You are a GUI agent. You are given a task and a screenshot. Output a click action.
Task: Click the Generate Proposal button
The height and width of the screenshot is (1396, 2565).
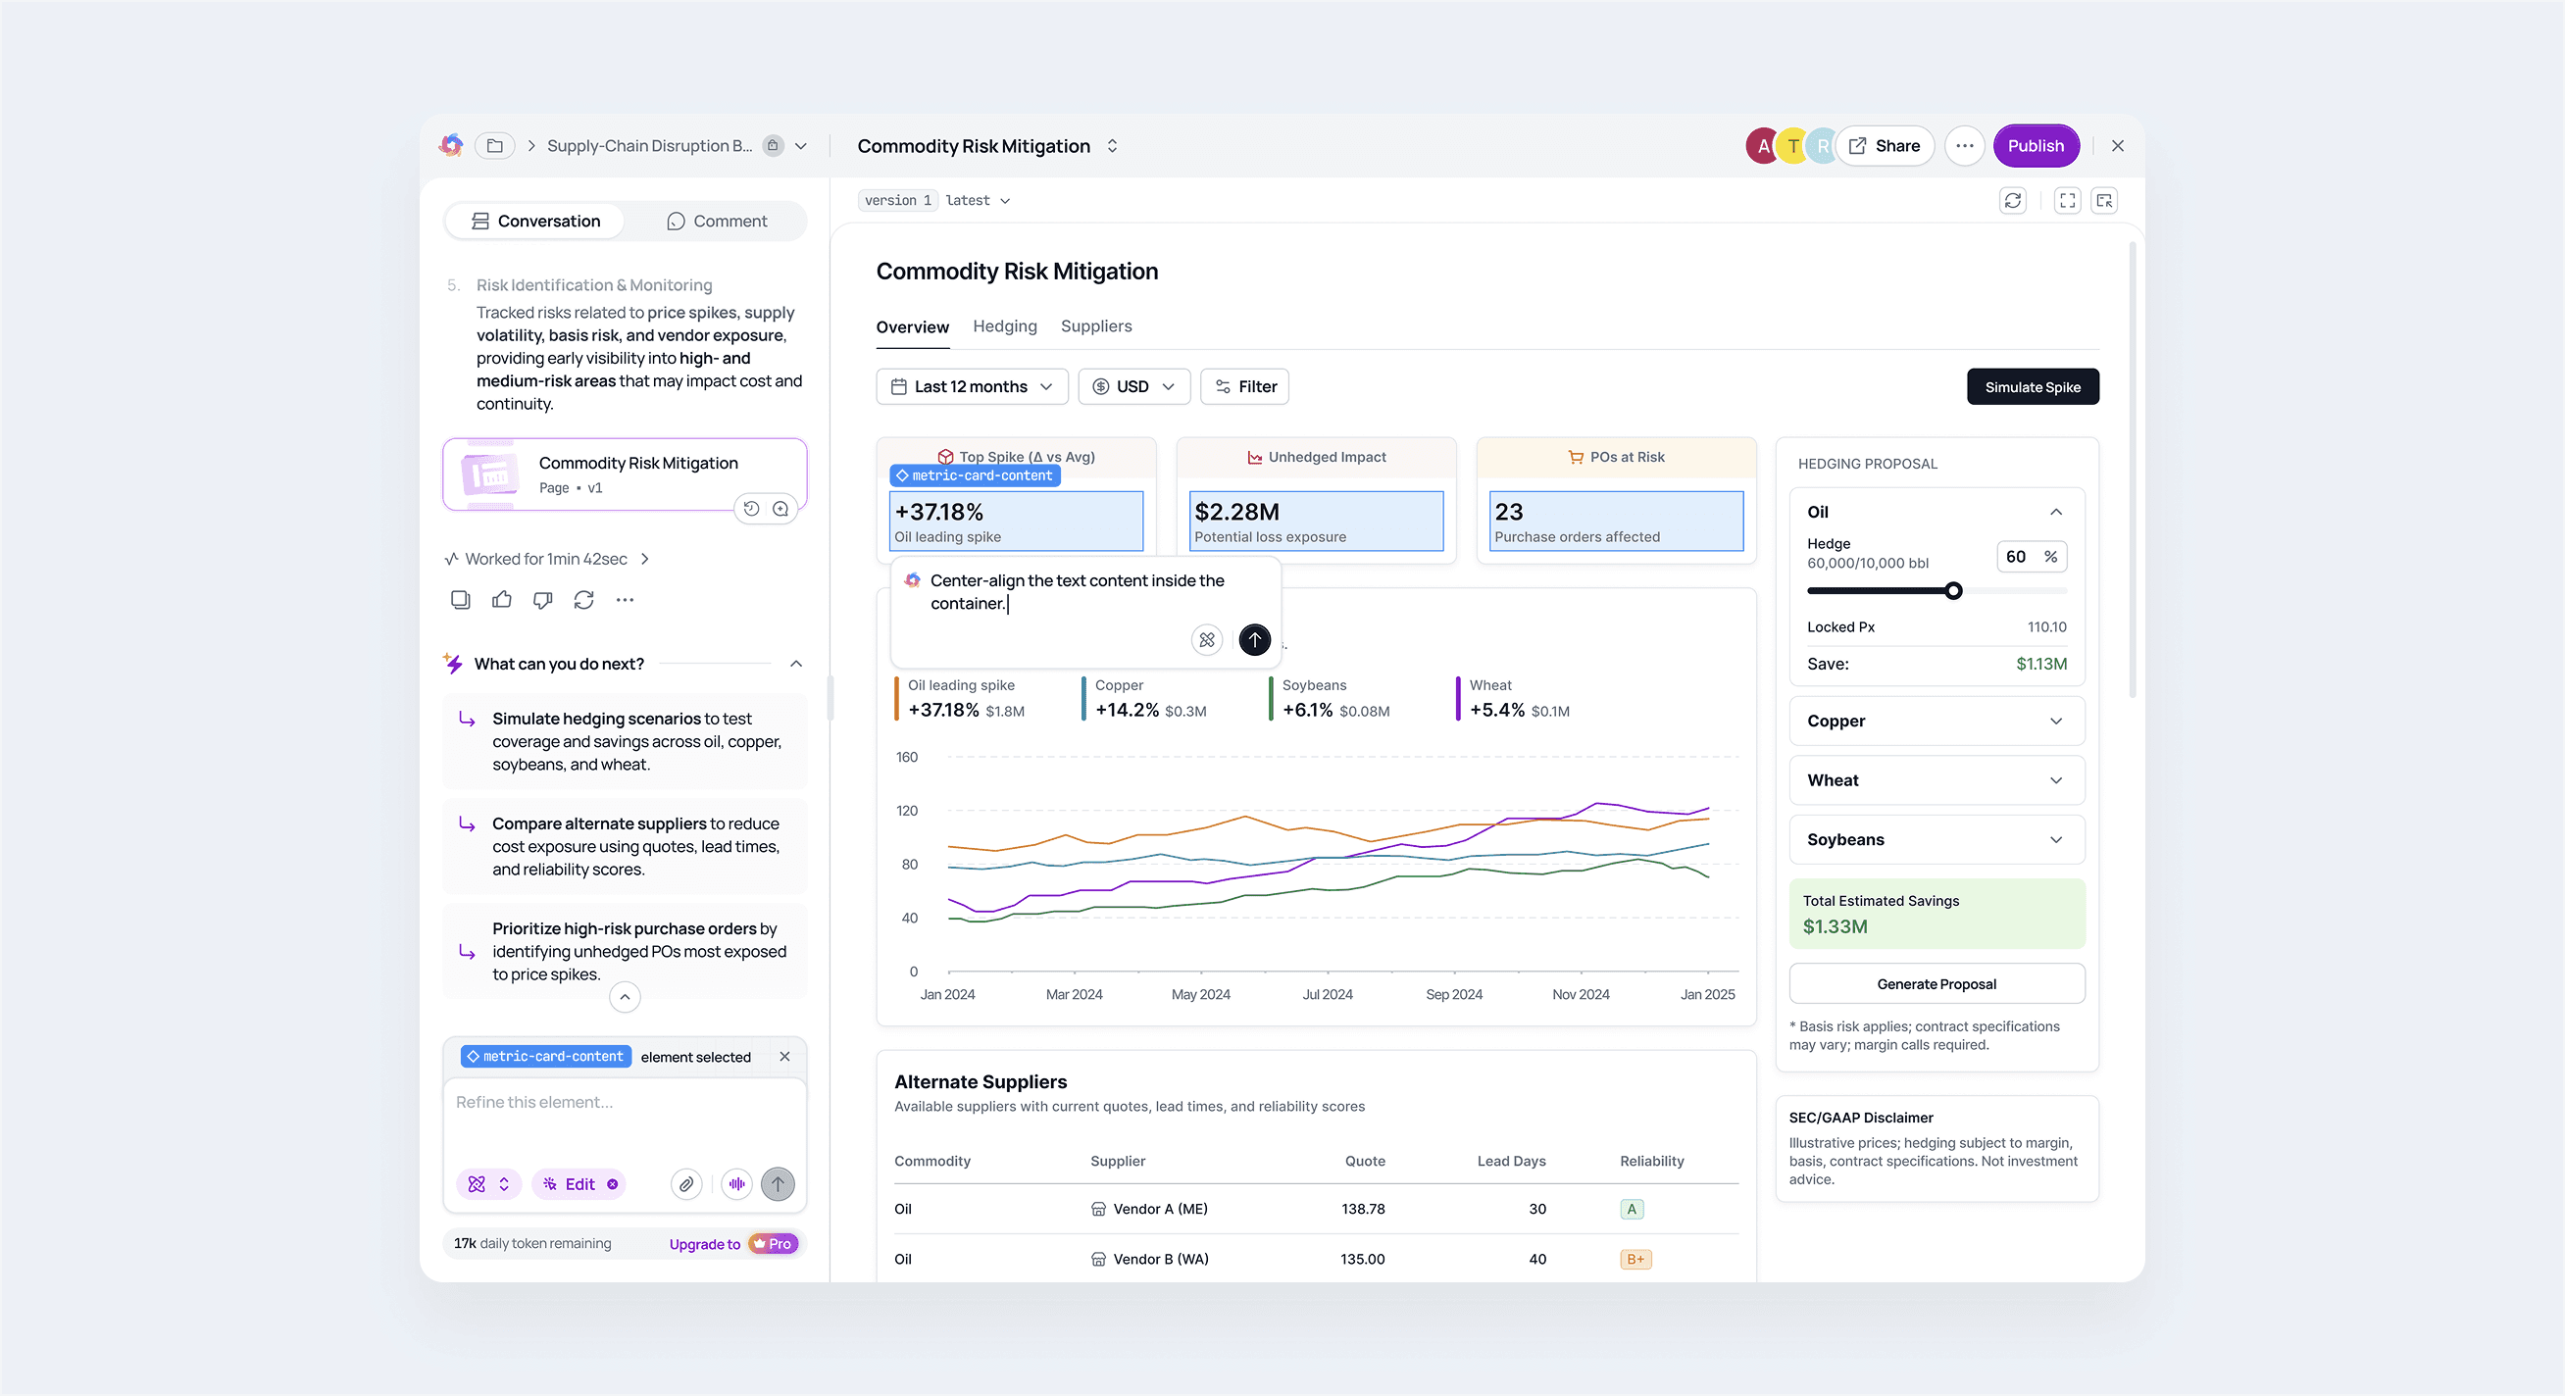[x=1936, y=984]
